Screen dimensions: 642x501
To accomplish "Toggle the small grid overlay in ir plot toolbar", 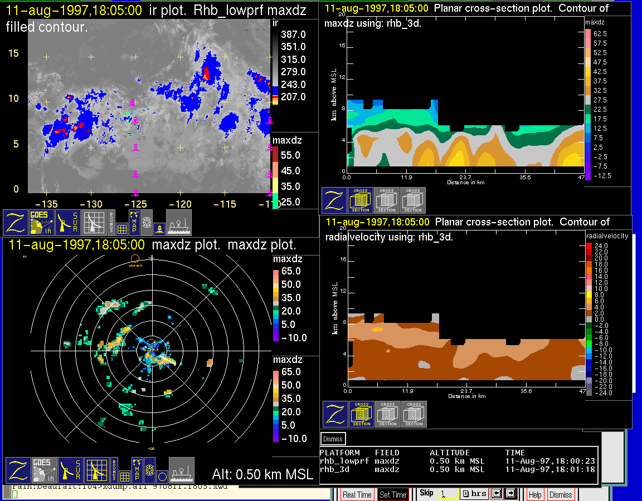I will click(122, 228).
